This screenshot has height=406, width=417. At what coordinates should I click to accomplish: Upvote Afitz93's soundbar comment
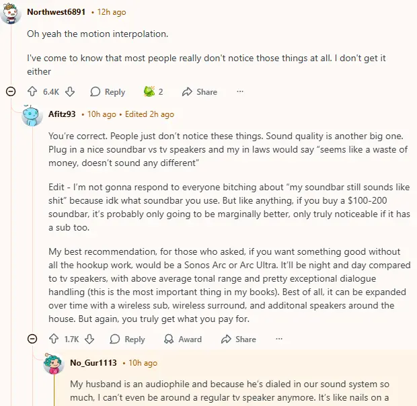pos(54,339)
